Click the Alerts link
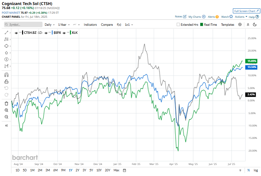The width and height of the screenshot is (261, 176). tap(211, 17)
